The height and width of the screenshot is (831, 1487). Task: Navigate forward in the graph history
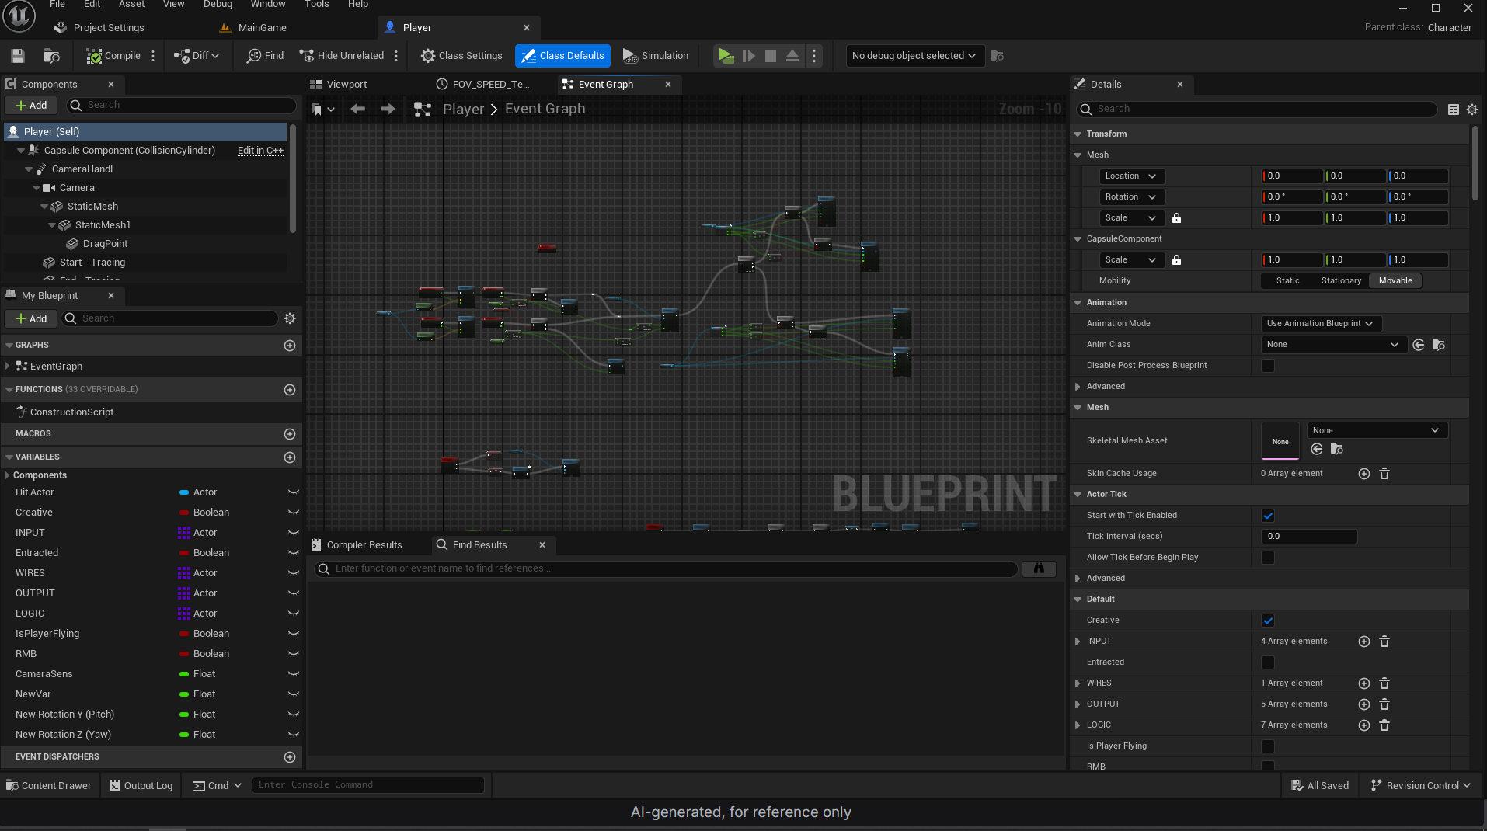coord(388,110)
